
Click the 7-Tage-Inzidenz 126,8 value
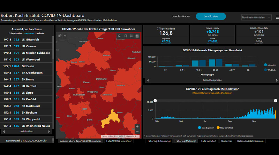166,33
